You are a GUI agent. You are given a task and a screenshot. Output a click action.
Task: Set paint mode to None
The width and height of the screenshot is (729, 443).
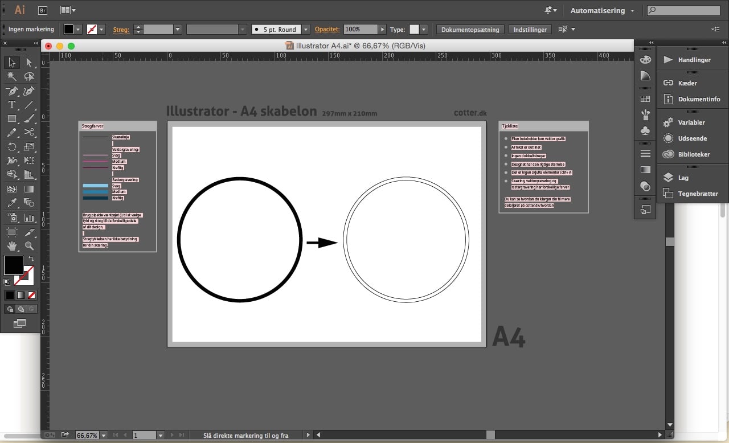(31, 295)
